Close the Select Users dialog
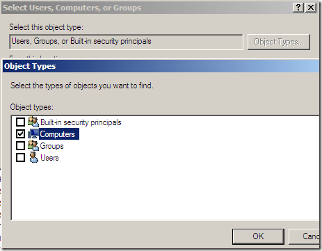 [x=311, y=8]
